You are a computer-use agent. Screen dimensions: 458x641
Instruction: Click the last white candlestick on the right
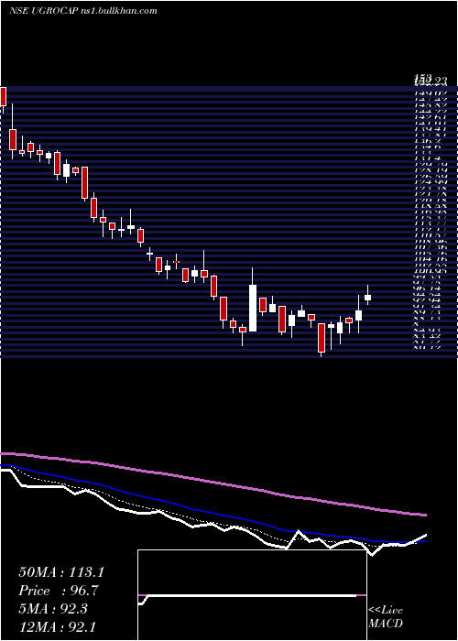[x=367, y=298]
